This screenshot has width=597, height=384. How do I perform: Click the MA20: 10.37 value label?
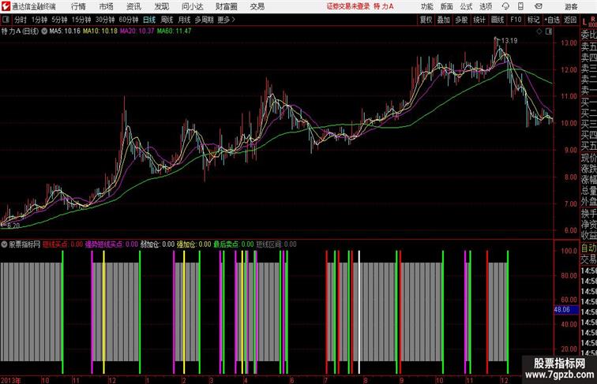tap(137, 32)
